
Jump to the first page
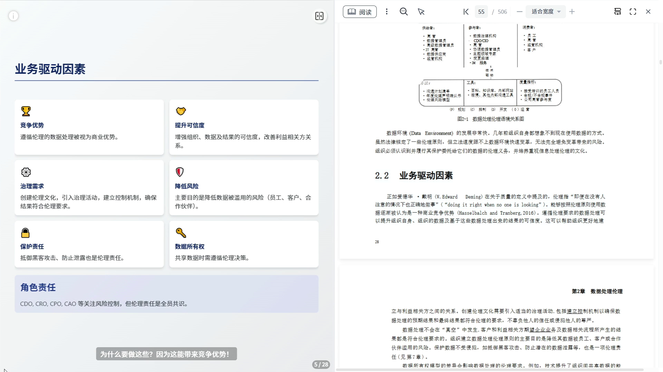(466, 12)
